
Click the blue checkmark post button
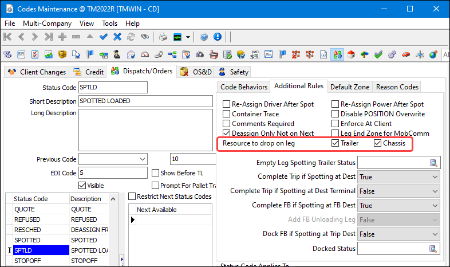click(x=104, y=37)
